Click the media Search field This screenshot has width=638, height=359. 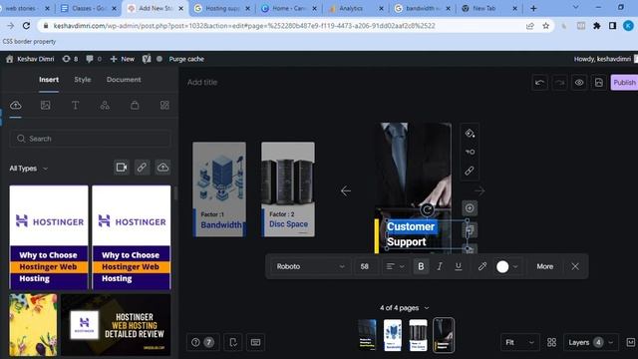click(90, 139)
